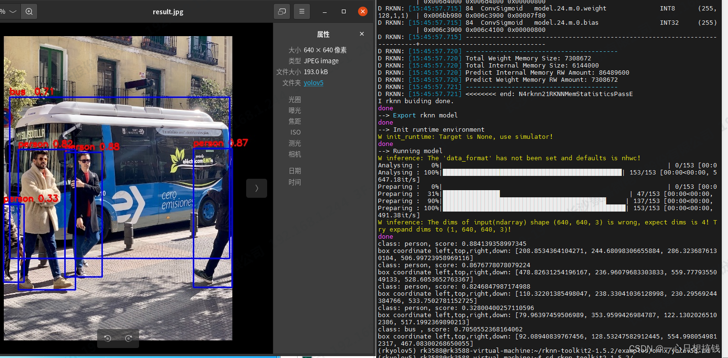
Task: Click the 'person 0.33' detection label
Action: [x=31, y=198]
